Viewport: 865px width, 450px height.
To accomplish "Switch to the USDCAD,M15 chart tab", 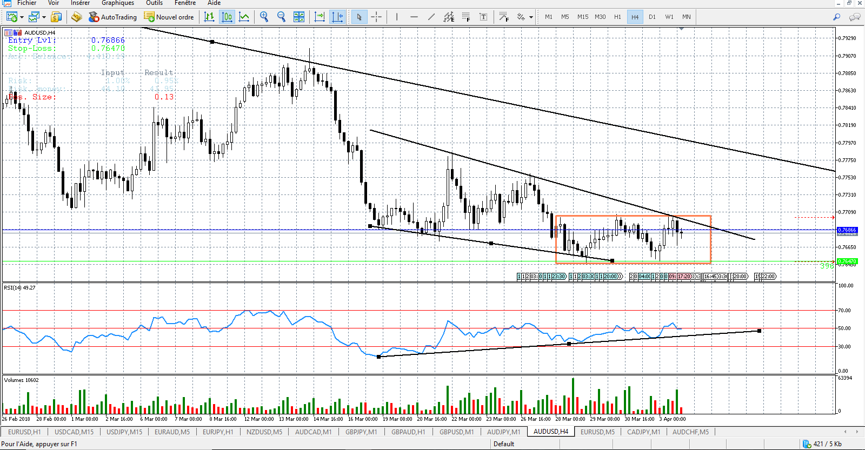I will click(74, 432).
